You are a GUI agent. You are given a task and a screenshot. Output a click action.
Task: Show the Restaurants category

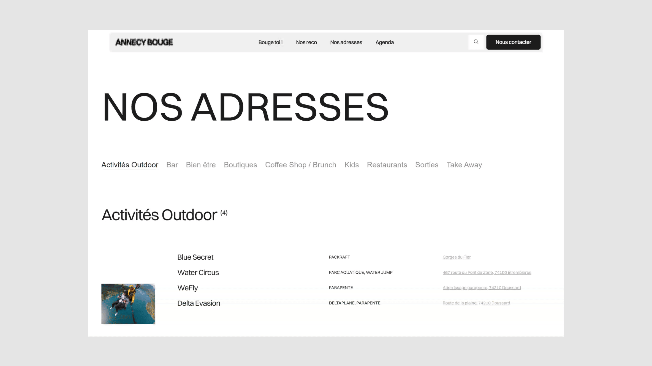point(387,165)
